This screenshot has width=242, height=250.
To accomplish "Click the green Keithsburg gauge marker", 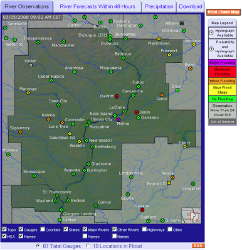I will pyautogui.click(x=92, y=147).
